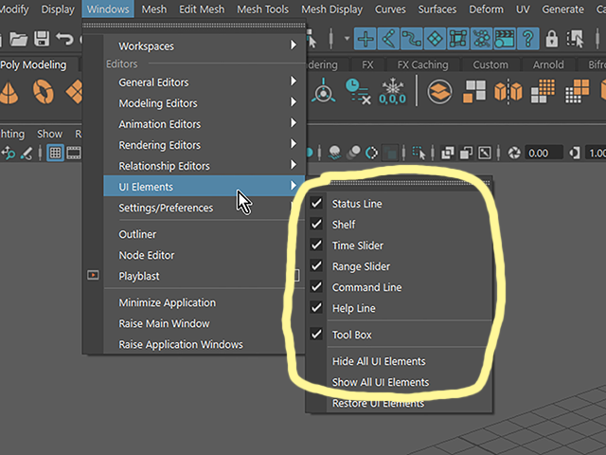Choose Hide All UI Elements
The image size is (606, 455).
click(x=379, y=361)
